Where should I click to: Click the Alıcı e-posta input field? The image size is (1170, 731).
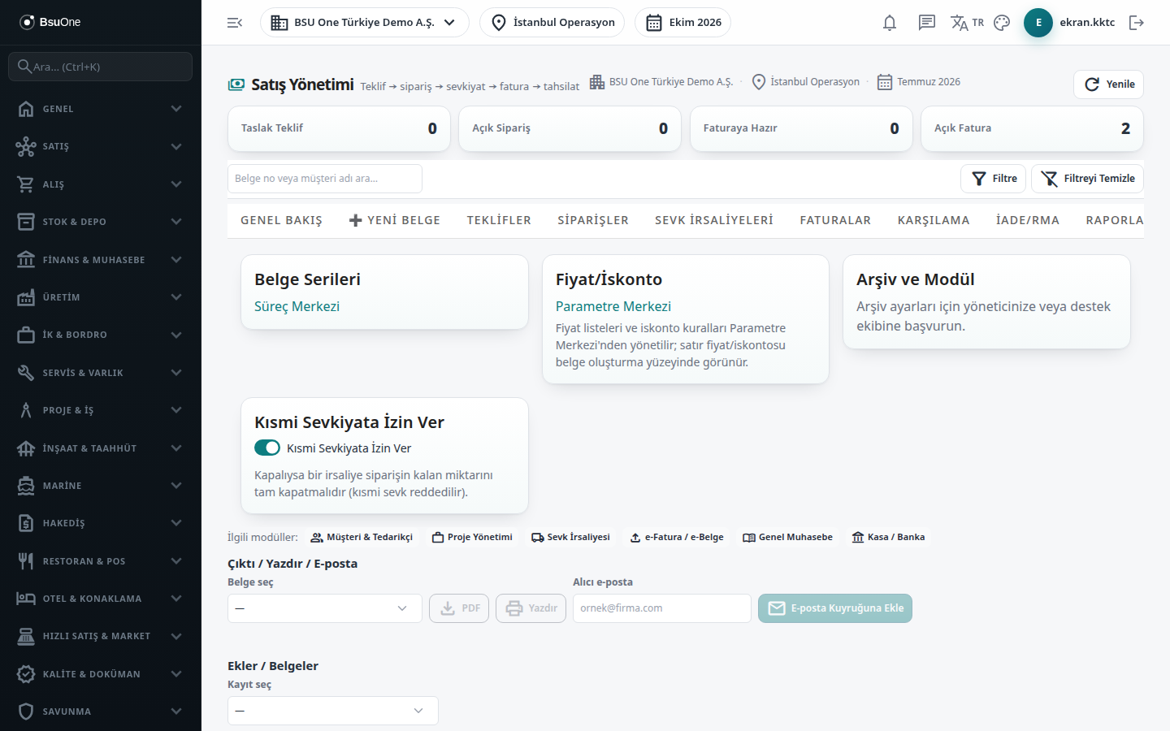pyautogui.click(x=662, y=608)
